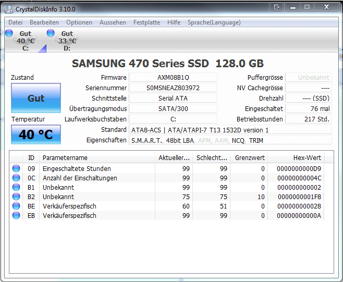
Task: Click status orb for attribute B1 row
Action: (x=16, y=187)
